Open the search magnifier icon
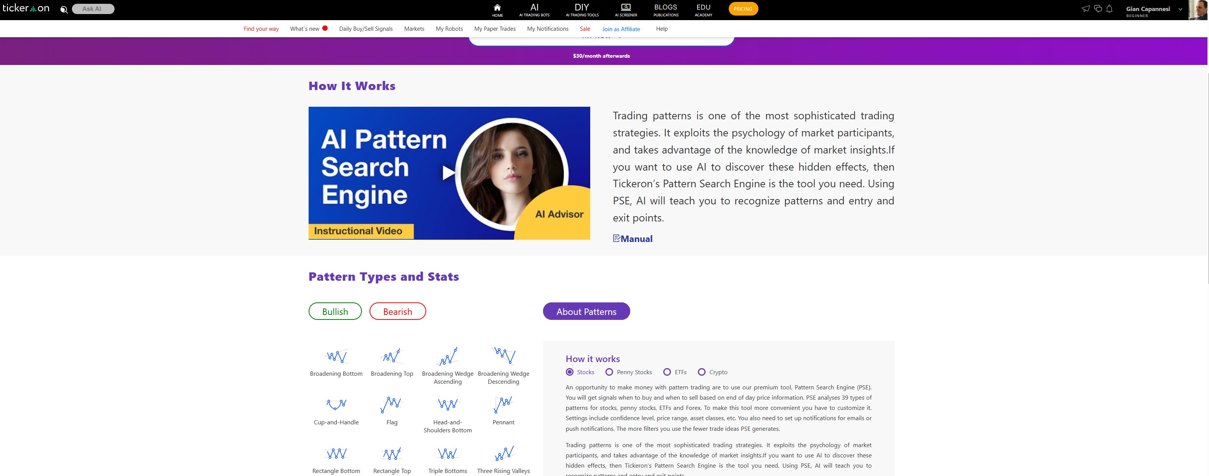The image size is (1209, 476). 64,9
